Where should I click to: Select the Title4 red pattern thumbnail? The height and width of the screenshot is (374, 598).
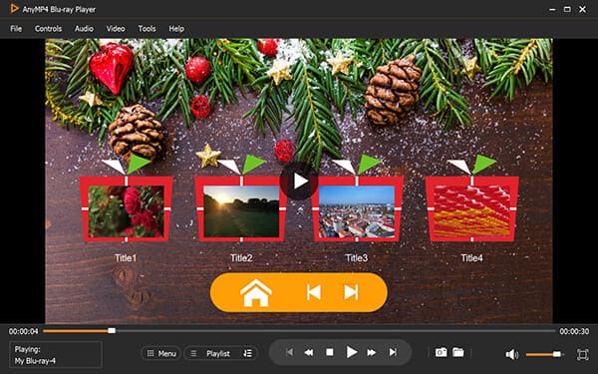tap(471, 211)
